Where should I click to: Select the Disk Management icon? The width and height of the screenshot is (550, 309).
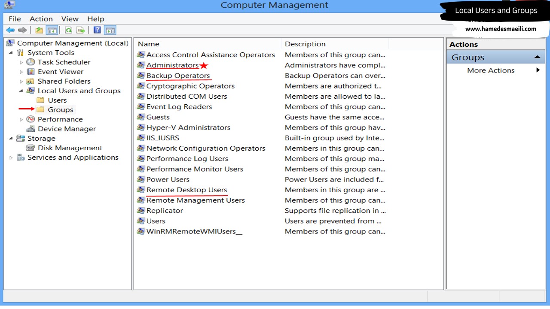click(x=31, y=148)
